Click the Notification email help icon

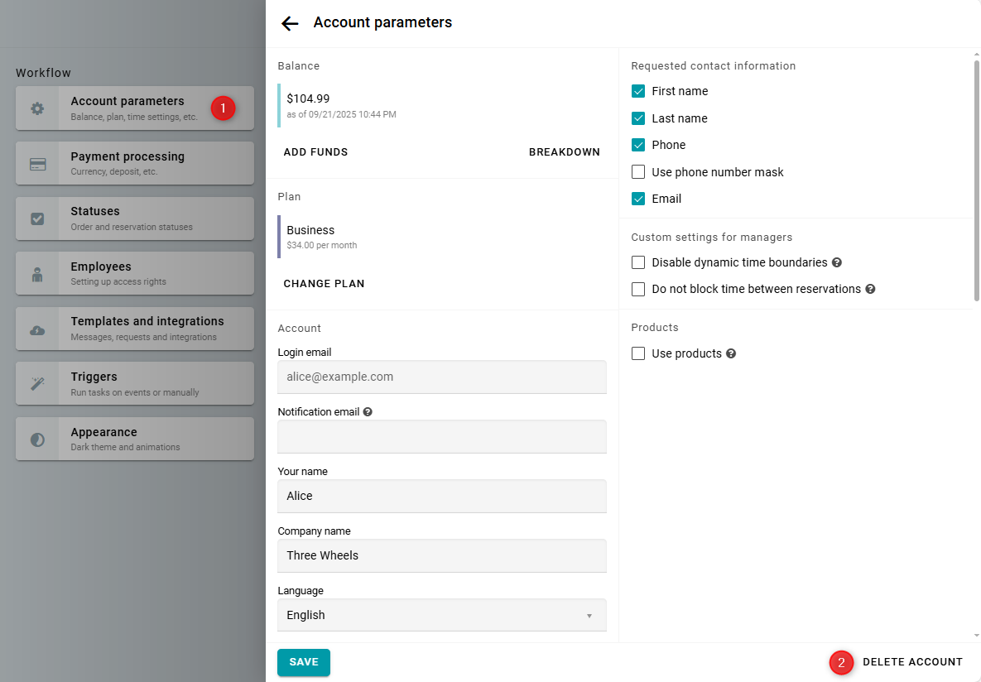[368, 411]
